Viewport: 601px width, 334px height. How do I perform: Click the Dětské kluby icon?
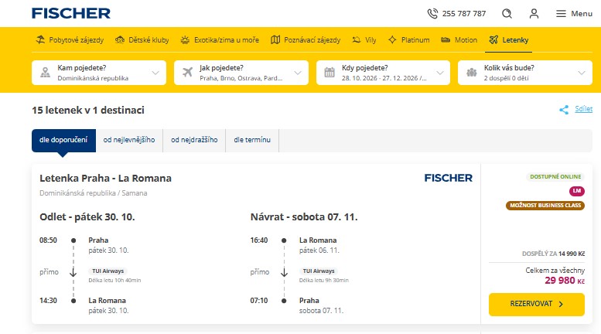[120, 40]
